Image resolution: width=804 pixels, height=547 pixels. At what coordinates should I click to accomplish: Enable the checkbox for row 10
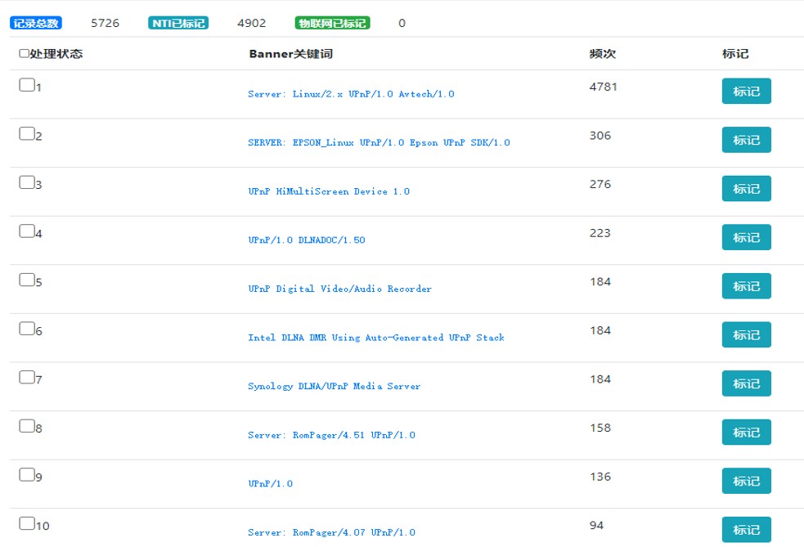27,523
